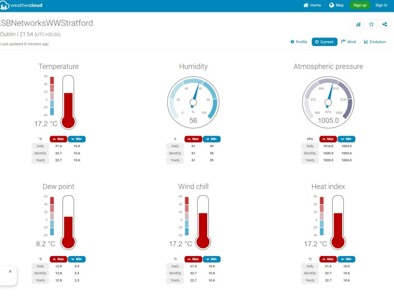Share the station via share icon

click(x=384, y=25)
